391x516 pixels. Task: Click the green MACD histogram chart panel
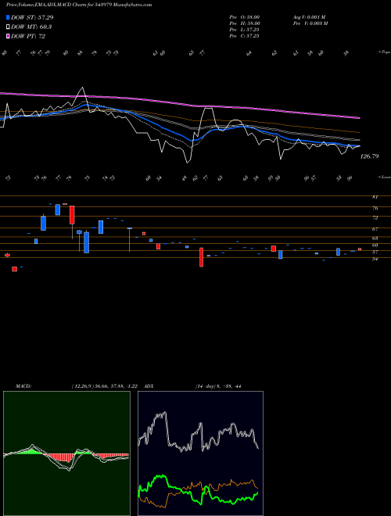(66, 453)
